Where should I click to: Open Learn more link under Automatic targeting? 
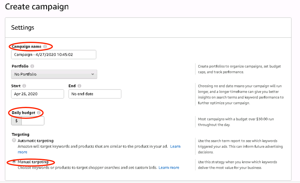175,147
